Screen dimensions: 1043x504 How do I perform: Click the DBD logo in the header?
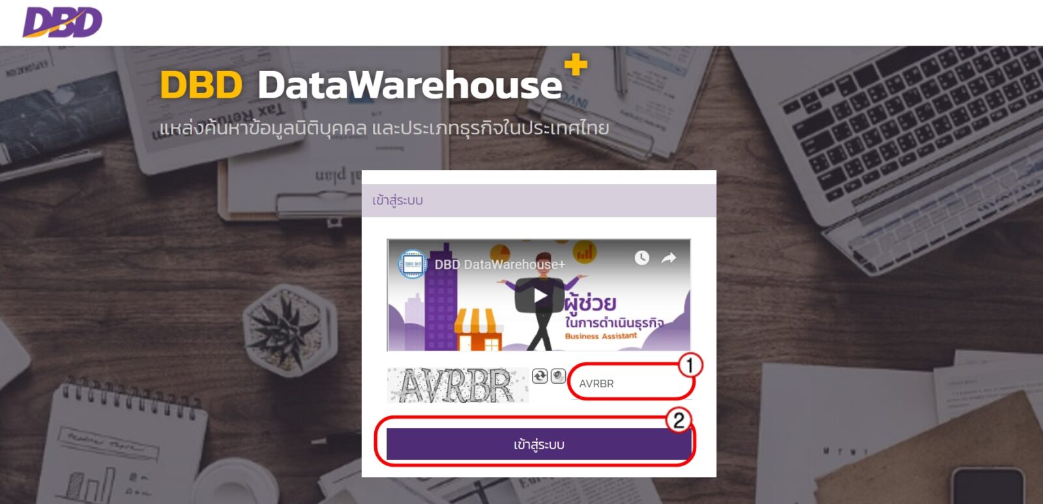pyautogui.click(x=63, y=22)
